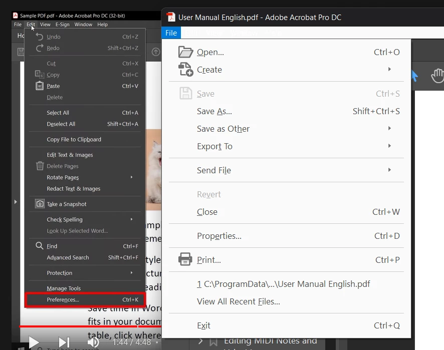The image size is (444, 350).
Task: Click the Windows Start button
Action: 21,347
